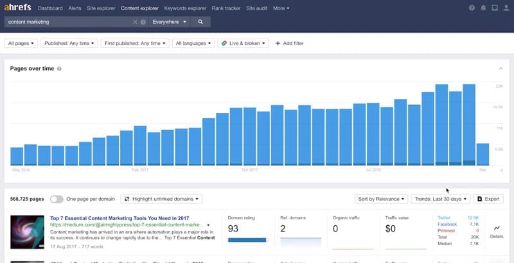This screenshot has width=514, height=263.
Task: Open the help question mark icon in header
Action: [x=472, y=8]
